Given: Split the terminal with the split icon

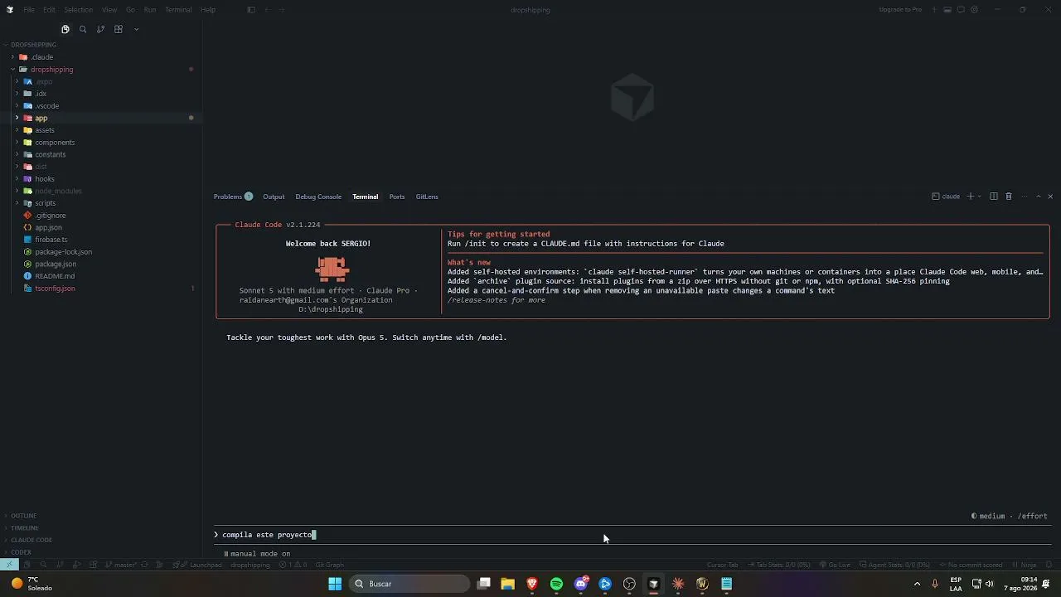Looking at the screenshot, I should (x=994, y=197).
